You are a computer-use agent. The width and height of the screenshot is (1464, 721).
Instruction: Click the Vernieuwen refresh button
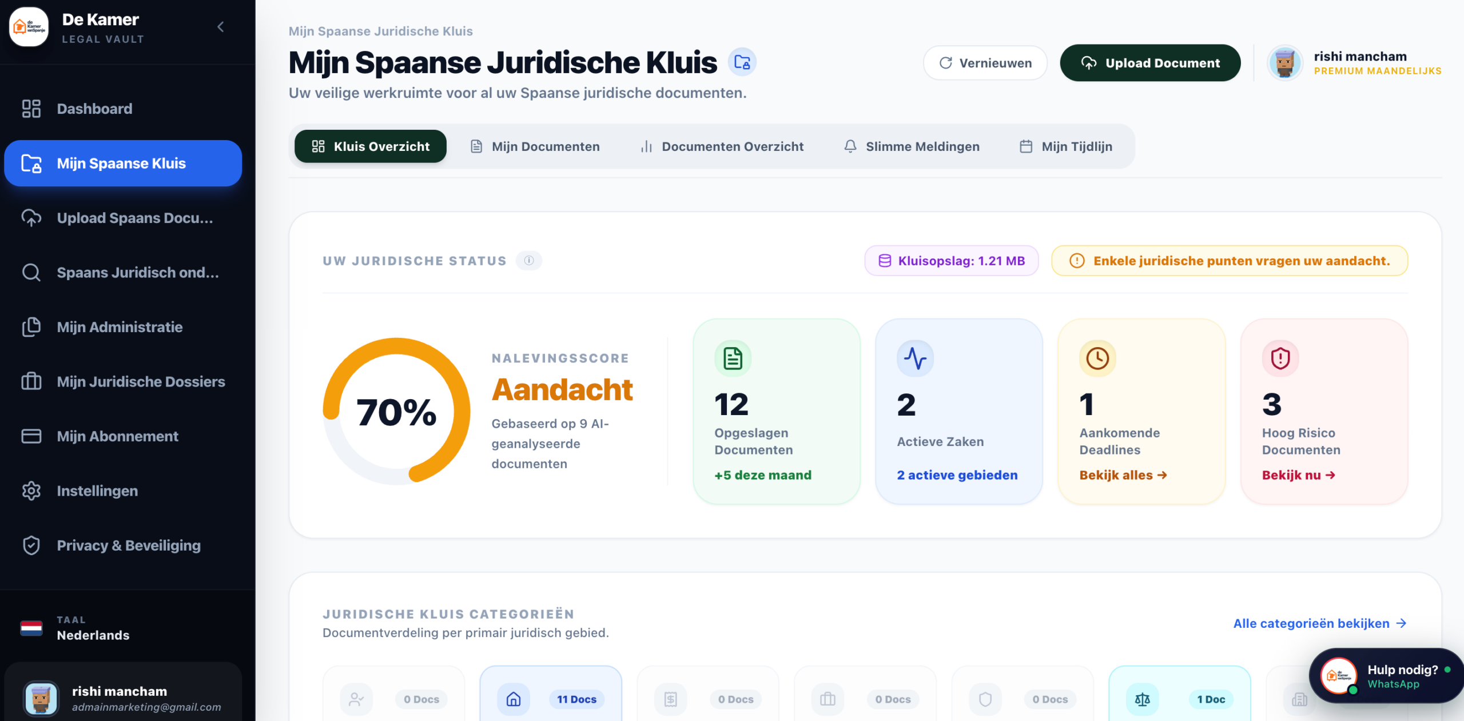pyautogui.click(x=985, y=63)
